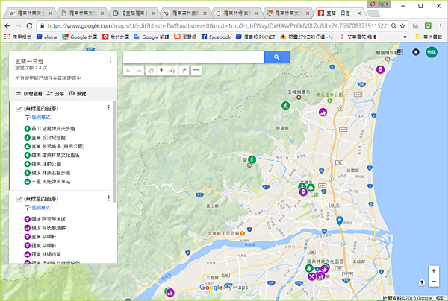The width and height of the screenshot is (448, 301).
Task: Switch to the Google search tab
Action: [237, 13]
